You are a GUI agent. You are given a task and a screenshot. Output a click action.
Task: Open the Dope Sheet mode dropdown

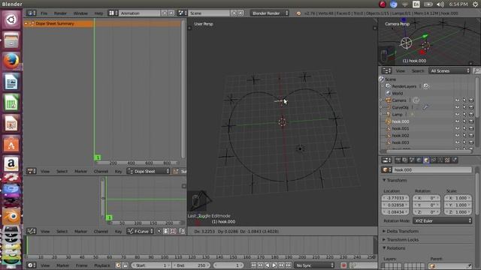[149, 171]
